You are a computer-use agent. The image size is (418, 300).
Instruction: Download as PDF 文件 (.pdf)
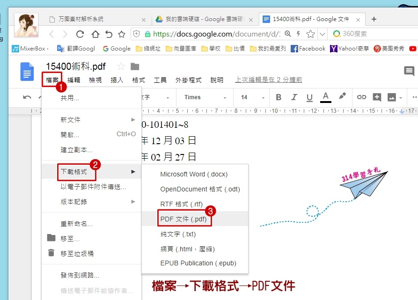tap(195, 219)
